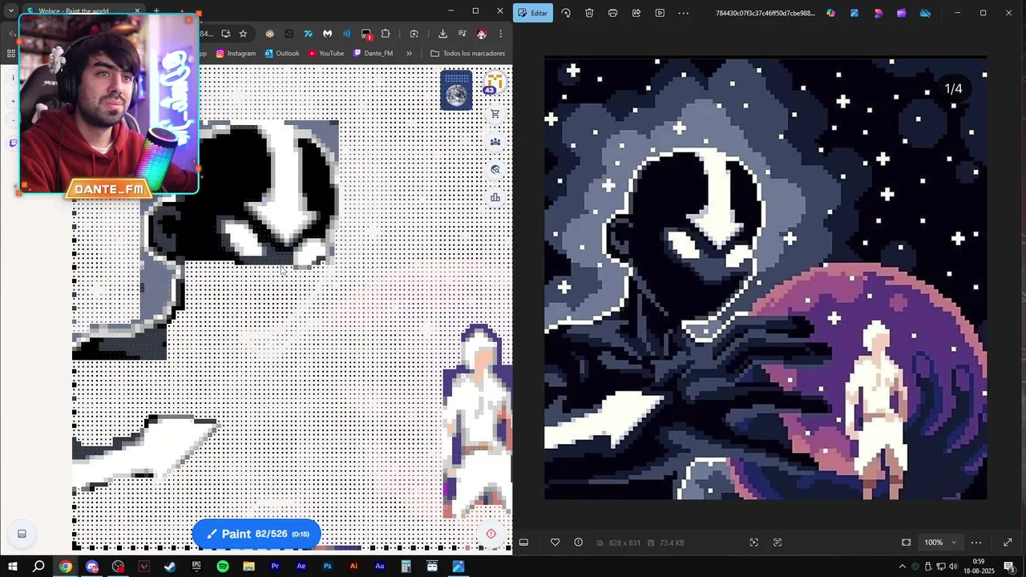This screenshot has height=577, width=1026.
Task: Open Outlook bookmark
Action: pyautogui.click(x=281, y=54)
